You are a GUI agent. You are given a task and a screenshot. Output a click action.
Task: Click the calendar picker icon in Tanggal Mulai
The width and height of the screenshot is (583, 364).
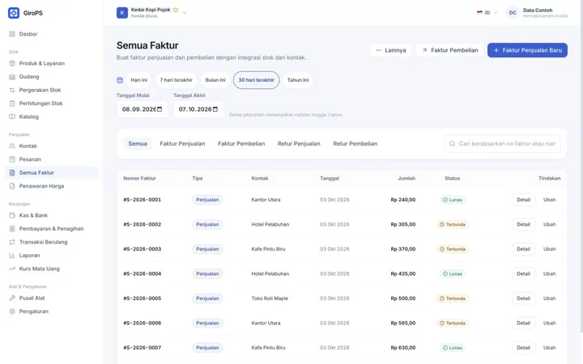[x=160, y=109]
